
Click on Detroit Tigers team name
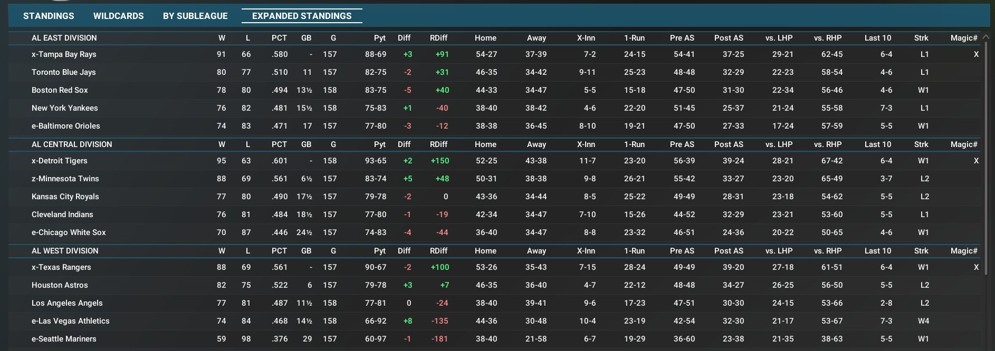pos(60,161)
